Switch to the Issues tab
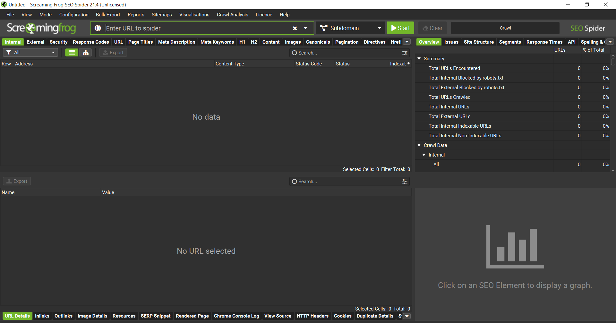 coord(451,42)
